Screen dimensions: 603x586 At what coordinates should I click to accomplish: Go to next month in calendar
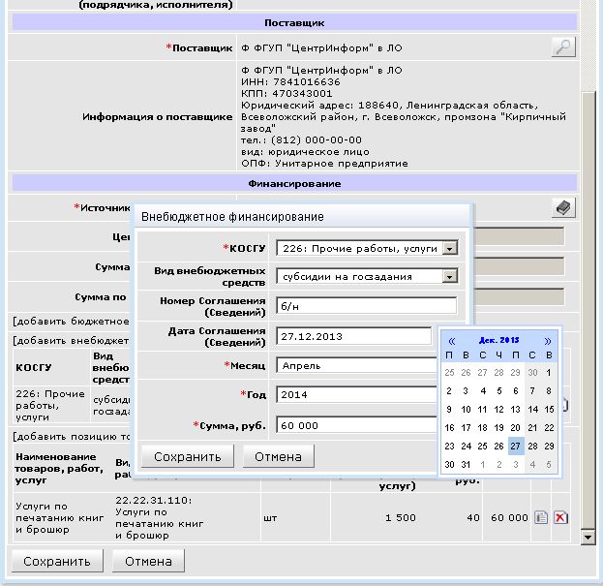coord(548,341)
